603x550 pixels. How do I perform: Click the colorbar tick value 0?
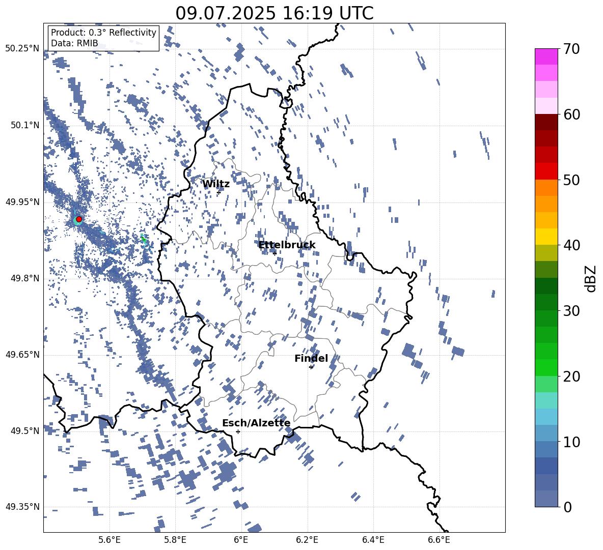pos(567,507)
